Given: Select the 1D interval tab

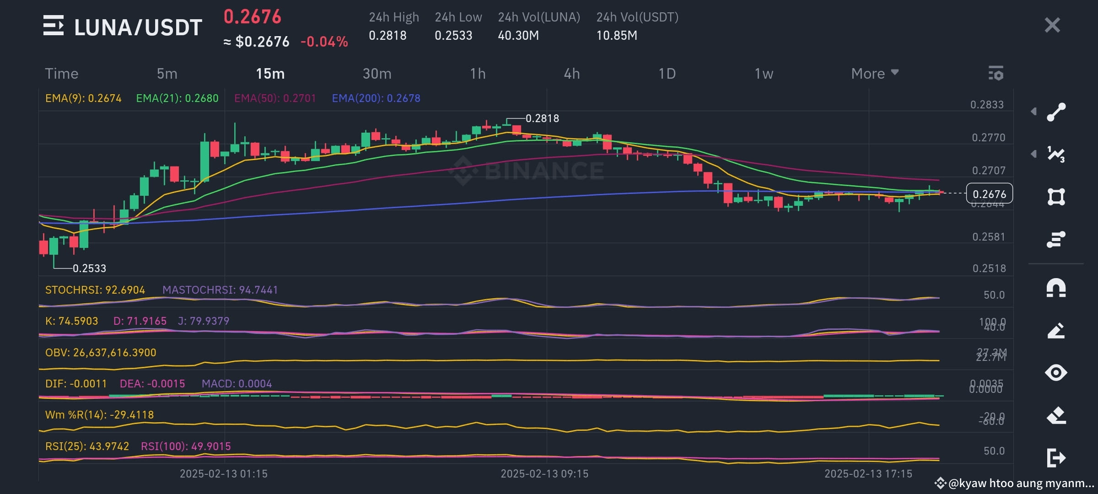Looking at the screenshot, I should click(x=667, y=73).
